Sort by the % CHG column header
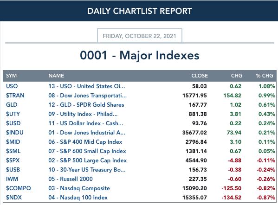This screenshot has height=205, width=278. click(265, 76)
